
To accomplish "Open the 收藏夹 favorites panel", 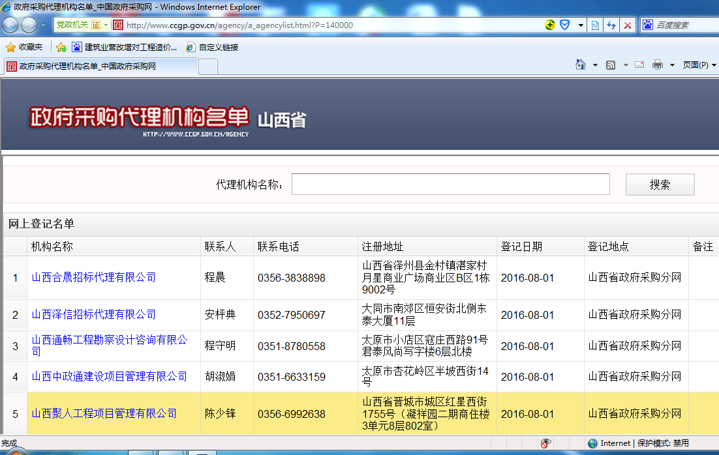I will [24, 47].
